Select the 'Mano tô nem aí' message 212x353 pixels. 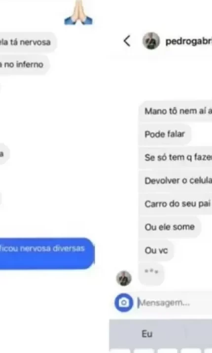[x=176, y=111]
